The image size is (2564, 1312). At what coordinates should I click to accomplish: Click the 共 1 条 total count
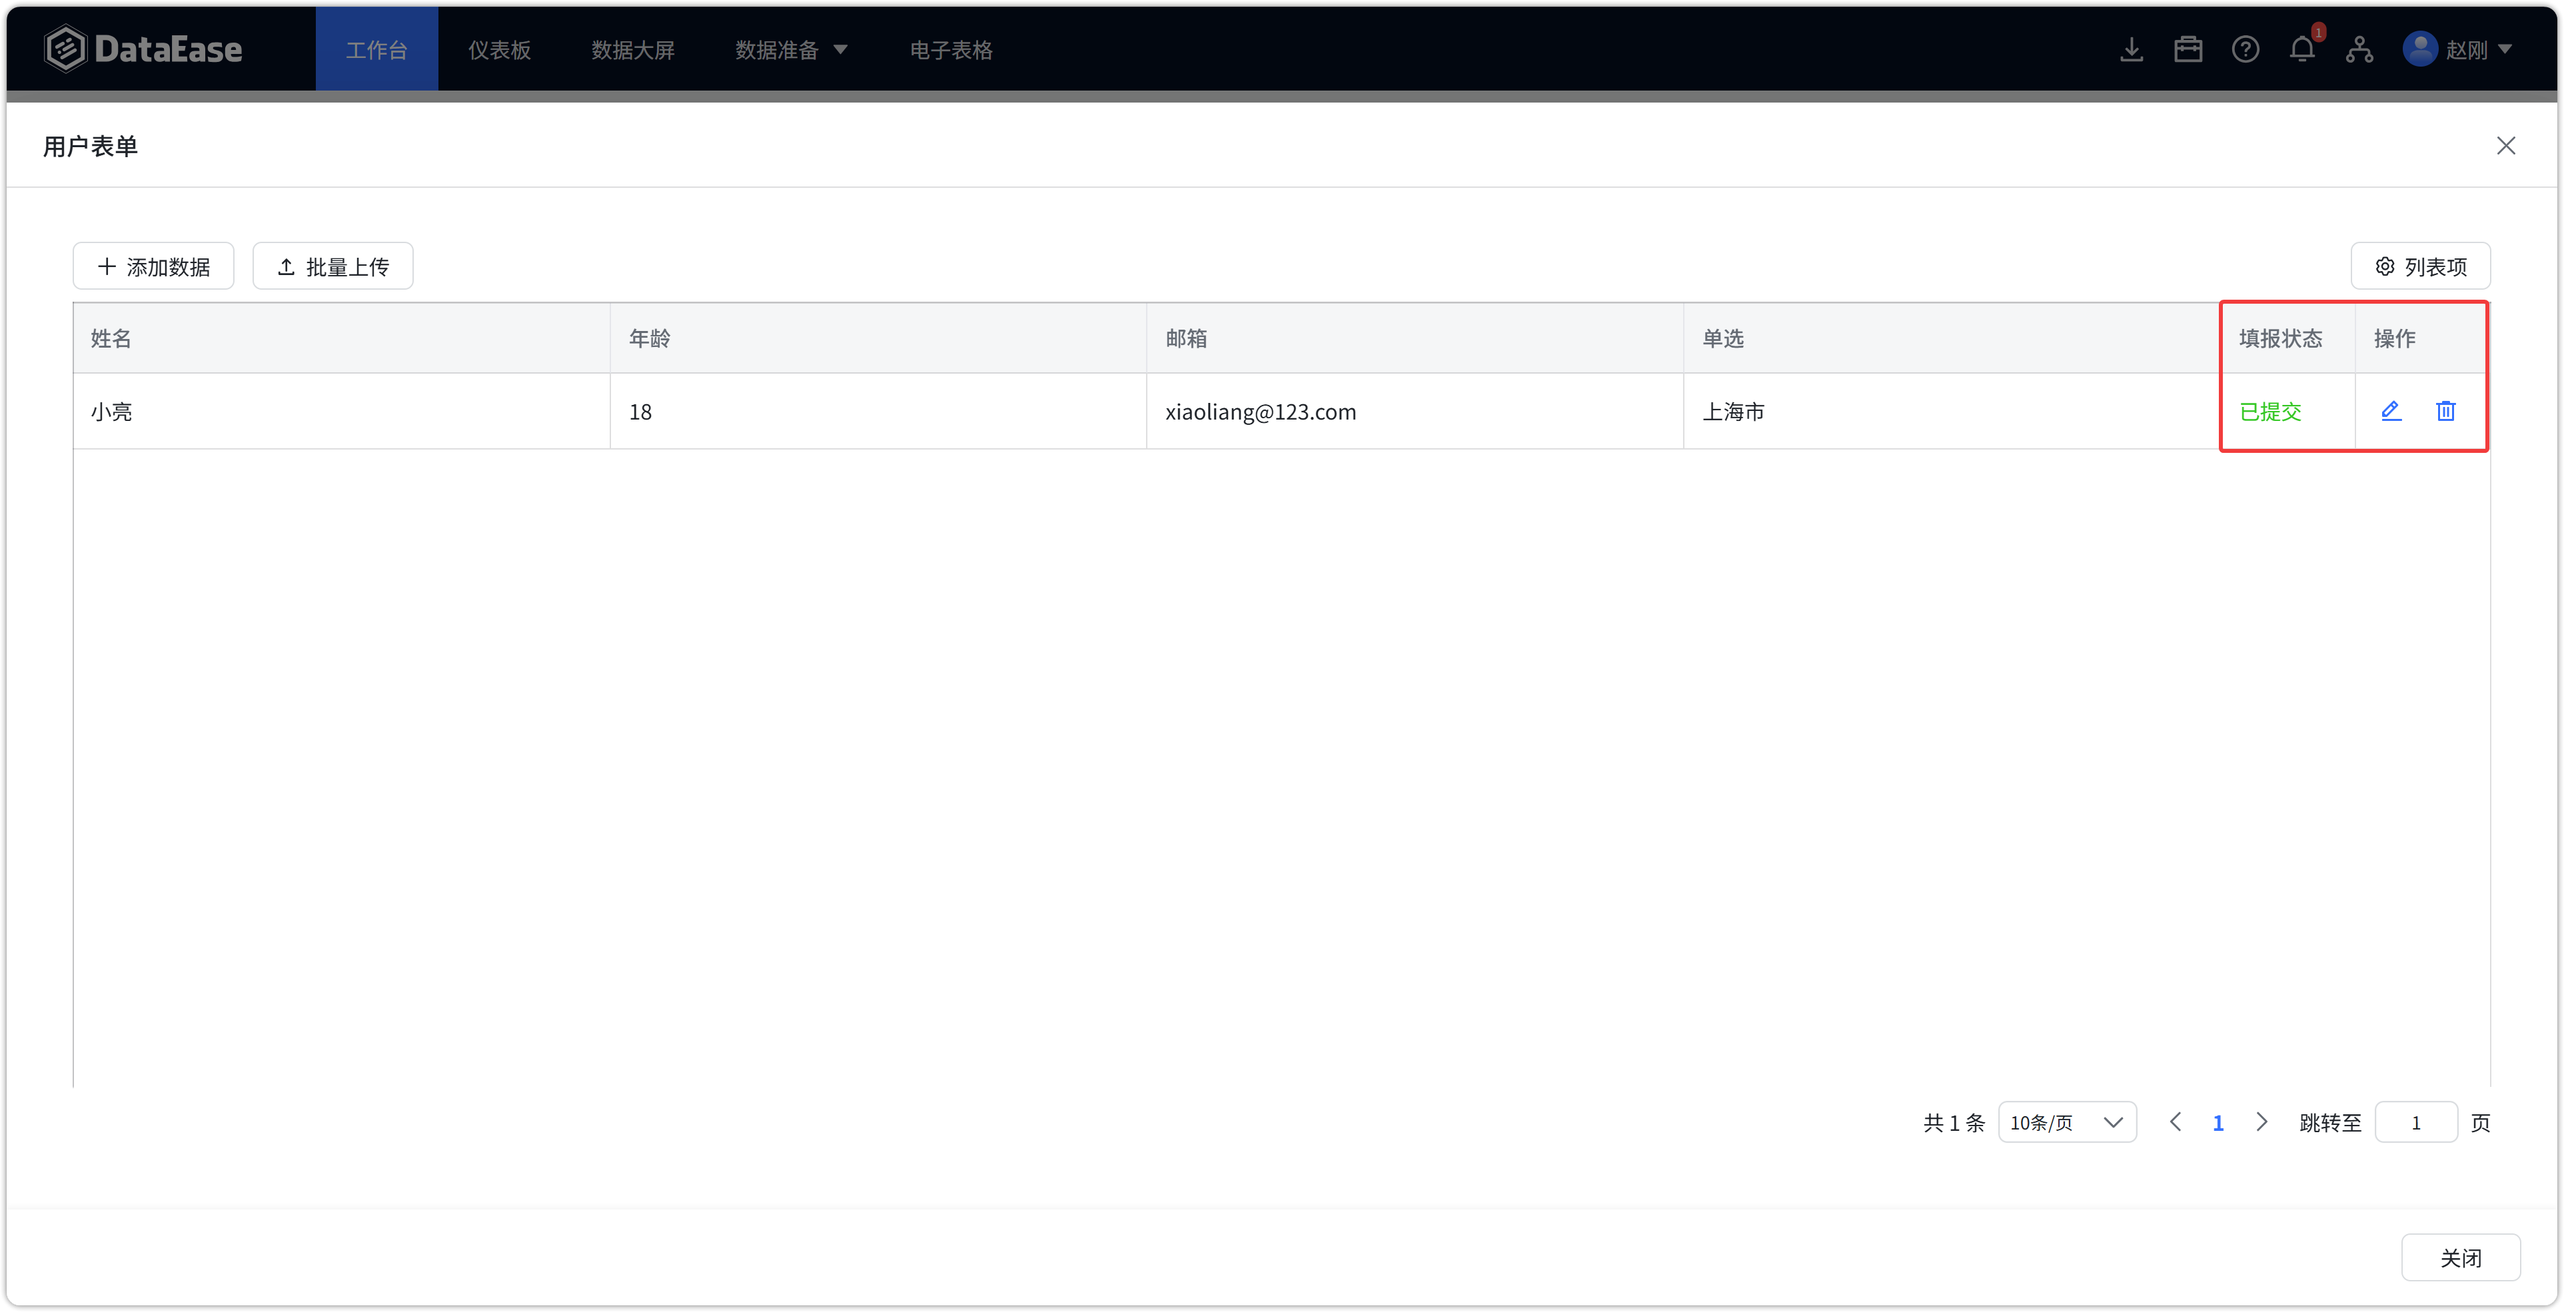(1954, 1122)
